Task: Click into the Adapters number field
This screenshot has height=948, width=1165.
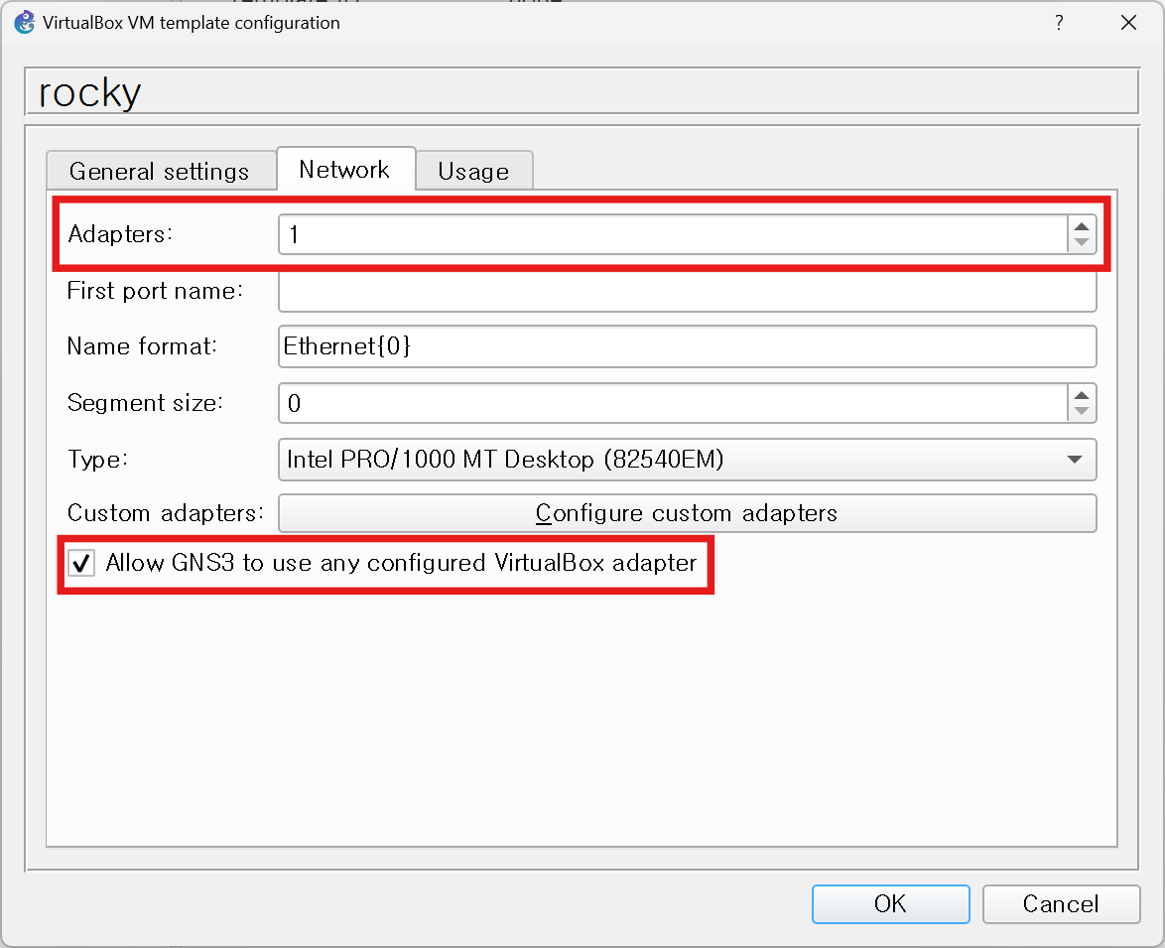Action: pos(673,235)
